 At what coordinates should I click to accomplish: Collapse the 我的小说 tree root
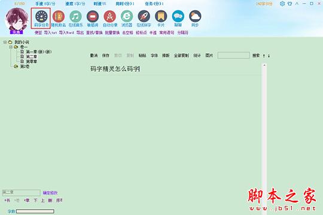[x=5, y=42]
